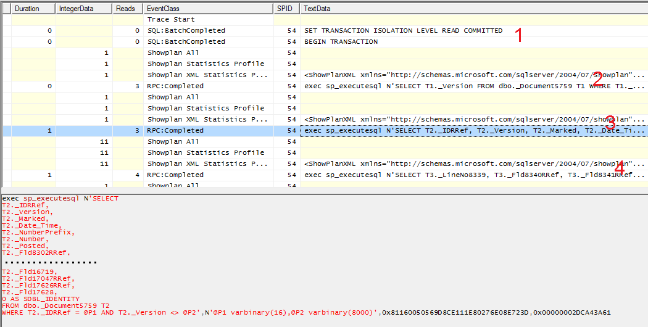Click the SPID column header
This screenshot has height=327, width=648.
coord(286,9)
